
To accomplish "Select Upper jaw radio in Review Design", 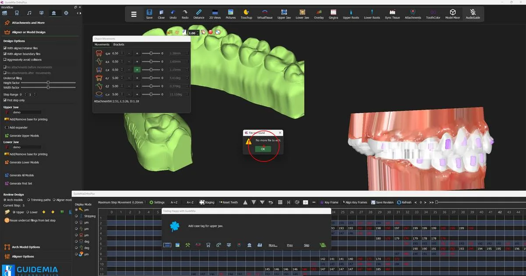I will coord(14,212).
